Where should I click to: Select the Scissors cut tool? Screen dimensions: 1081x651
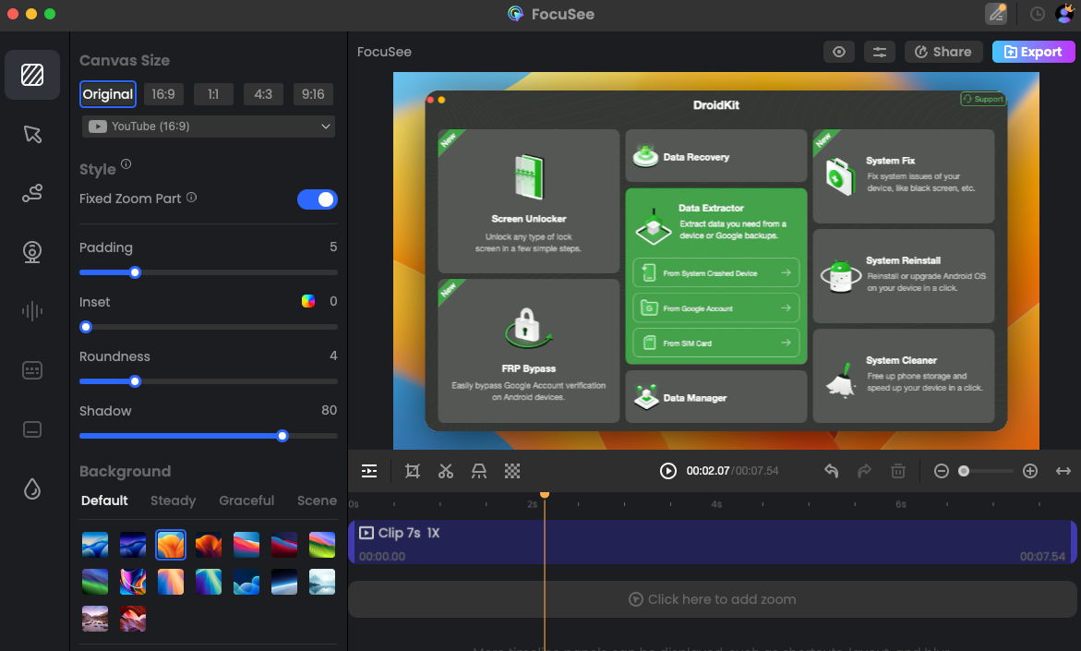tap(445, 471)
